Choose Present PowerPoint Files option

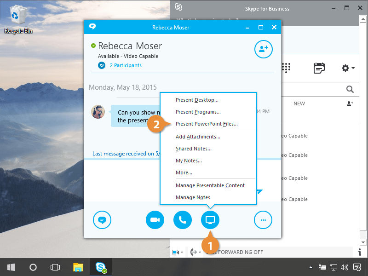[207, 124]
